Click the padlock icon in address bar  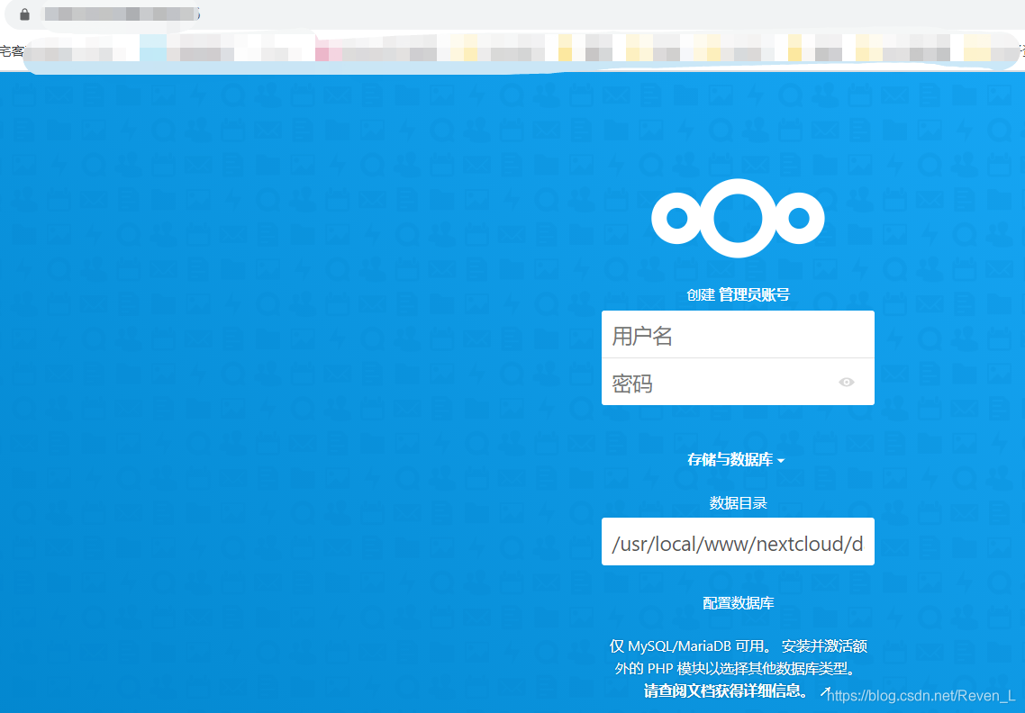(25, 14)
